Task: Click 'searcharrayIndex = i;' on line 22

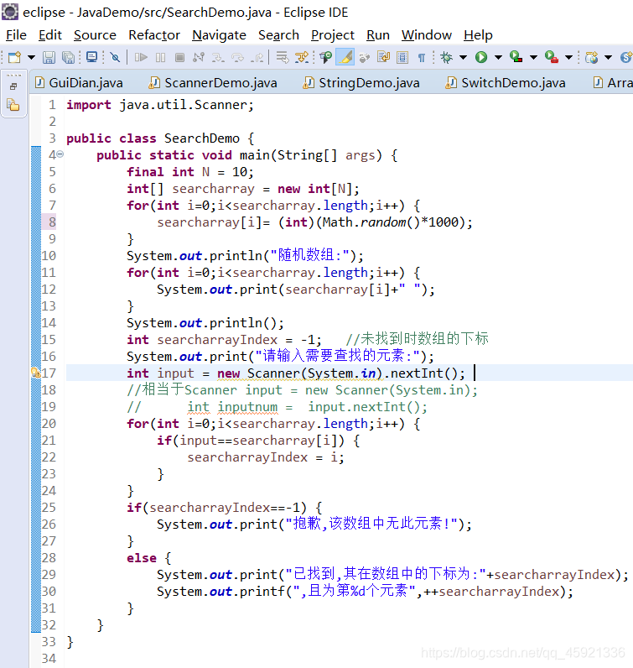Action: click(266, 457)
